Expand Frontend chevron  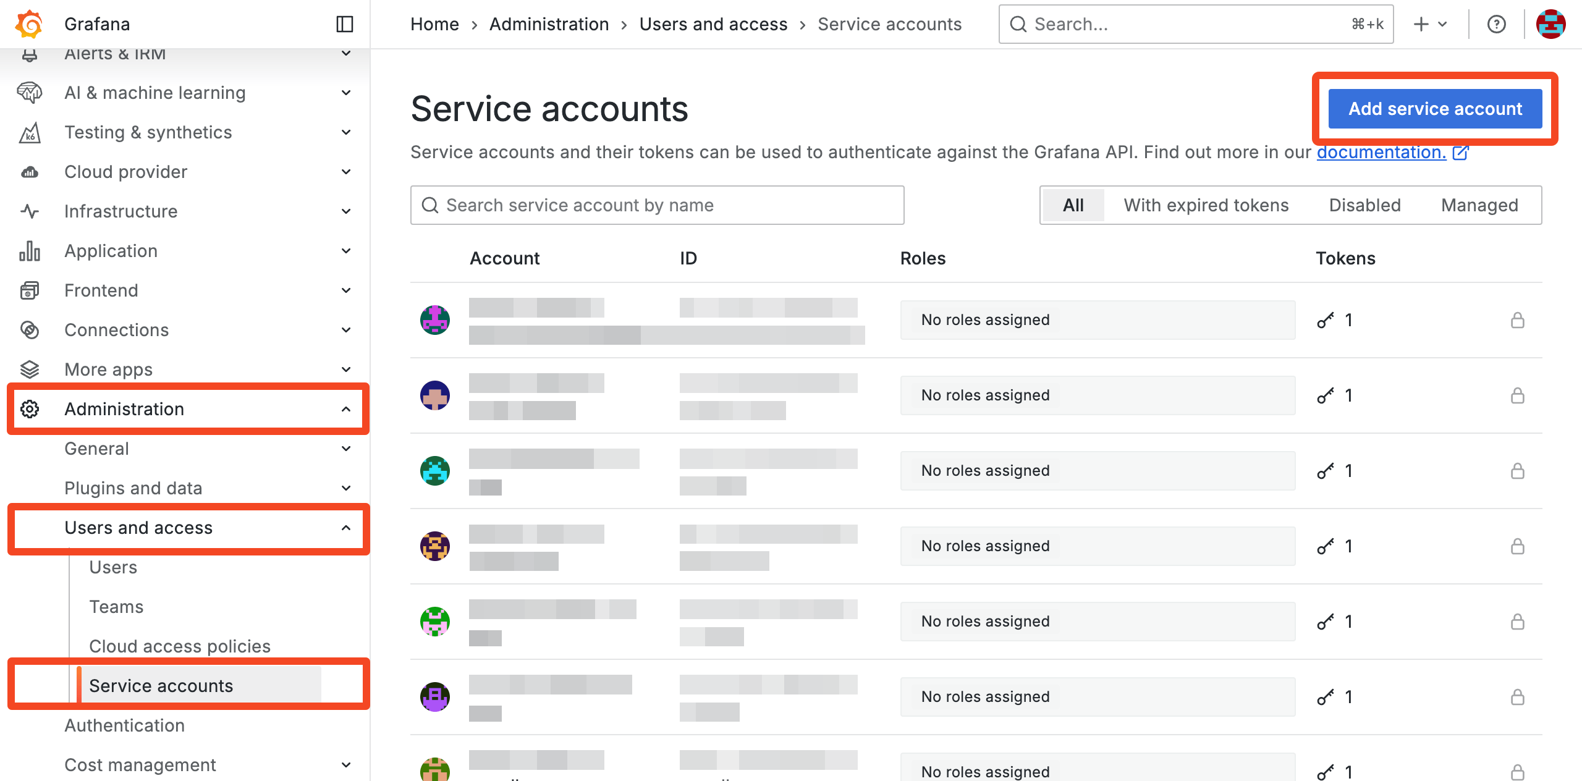tap(346, 290)
